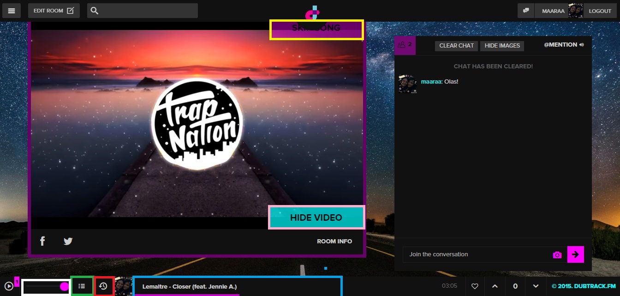Skip the current song
Screen dimensions: 620x296
tap(316, 29)
